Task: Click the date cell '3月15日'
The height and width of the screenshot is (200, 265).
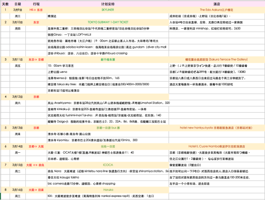Action: [18, 165]
